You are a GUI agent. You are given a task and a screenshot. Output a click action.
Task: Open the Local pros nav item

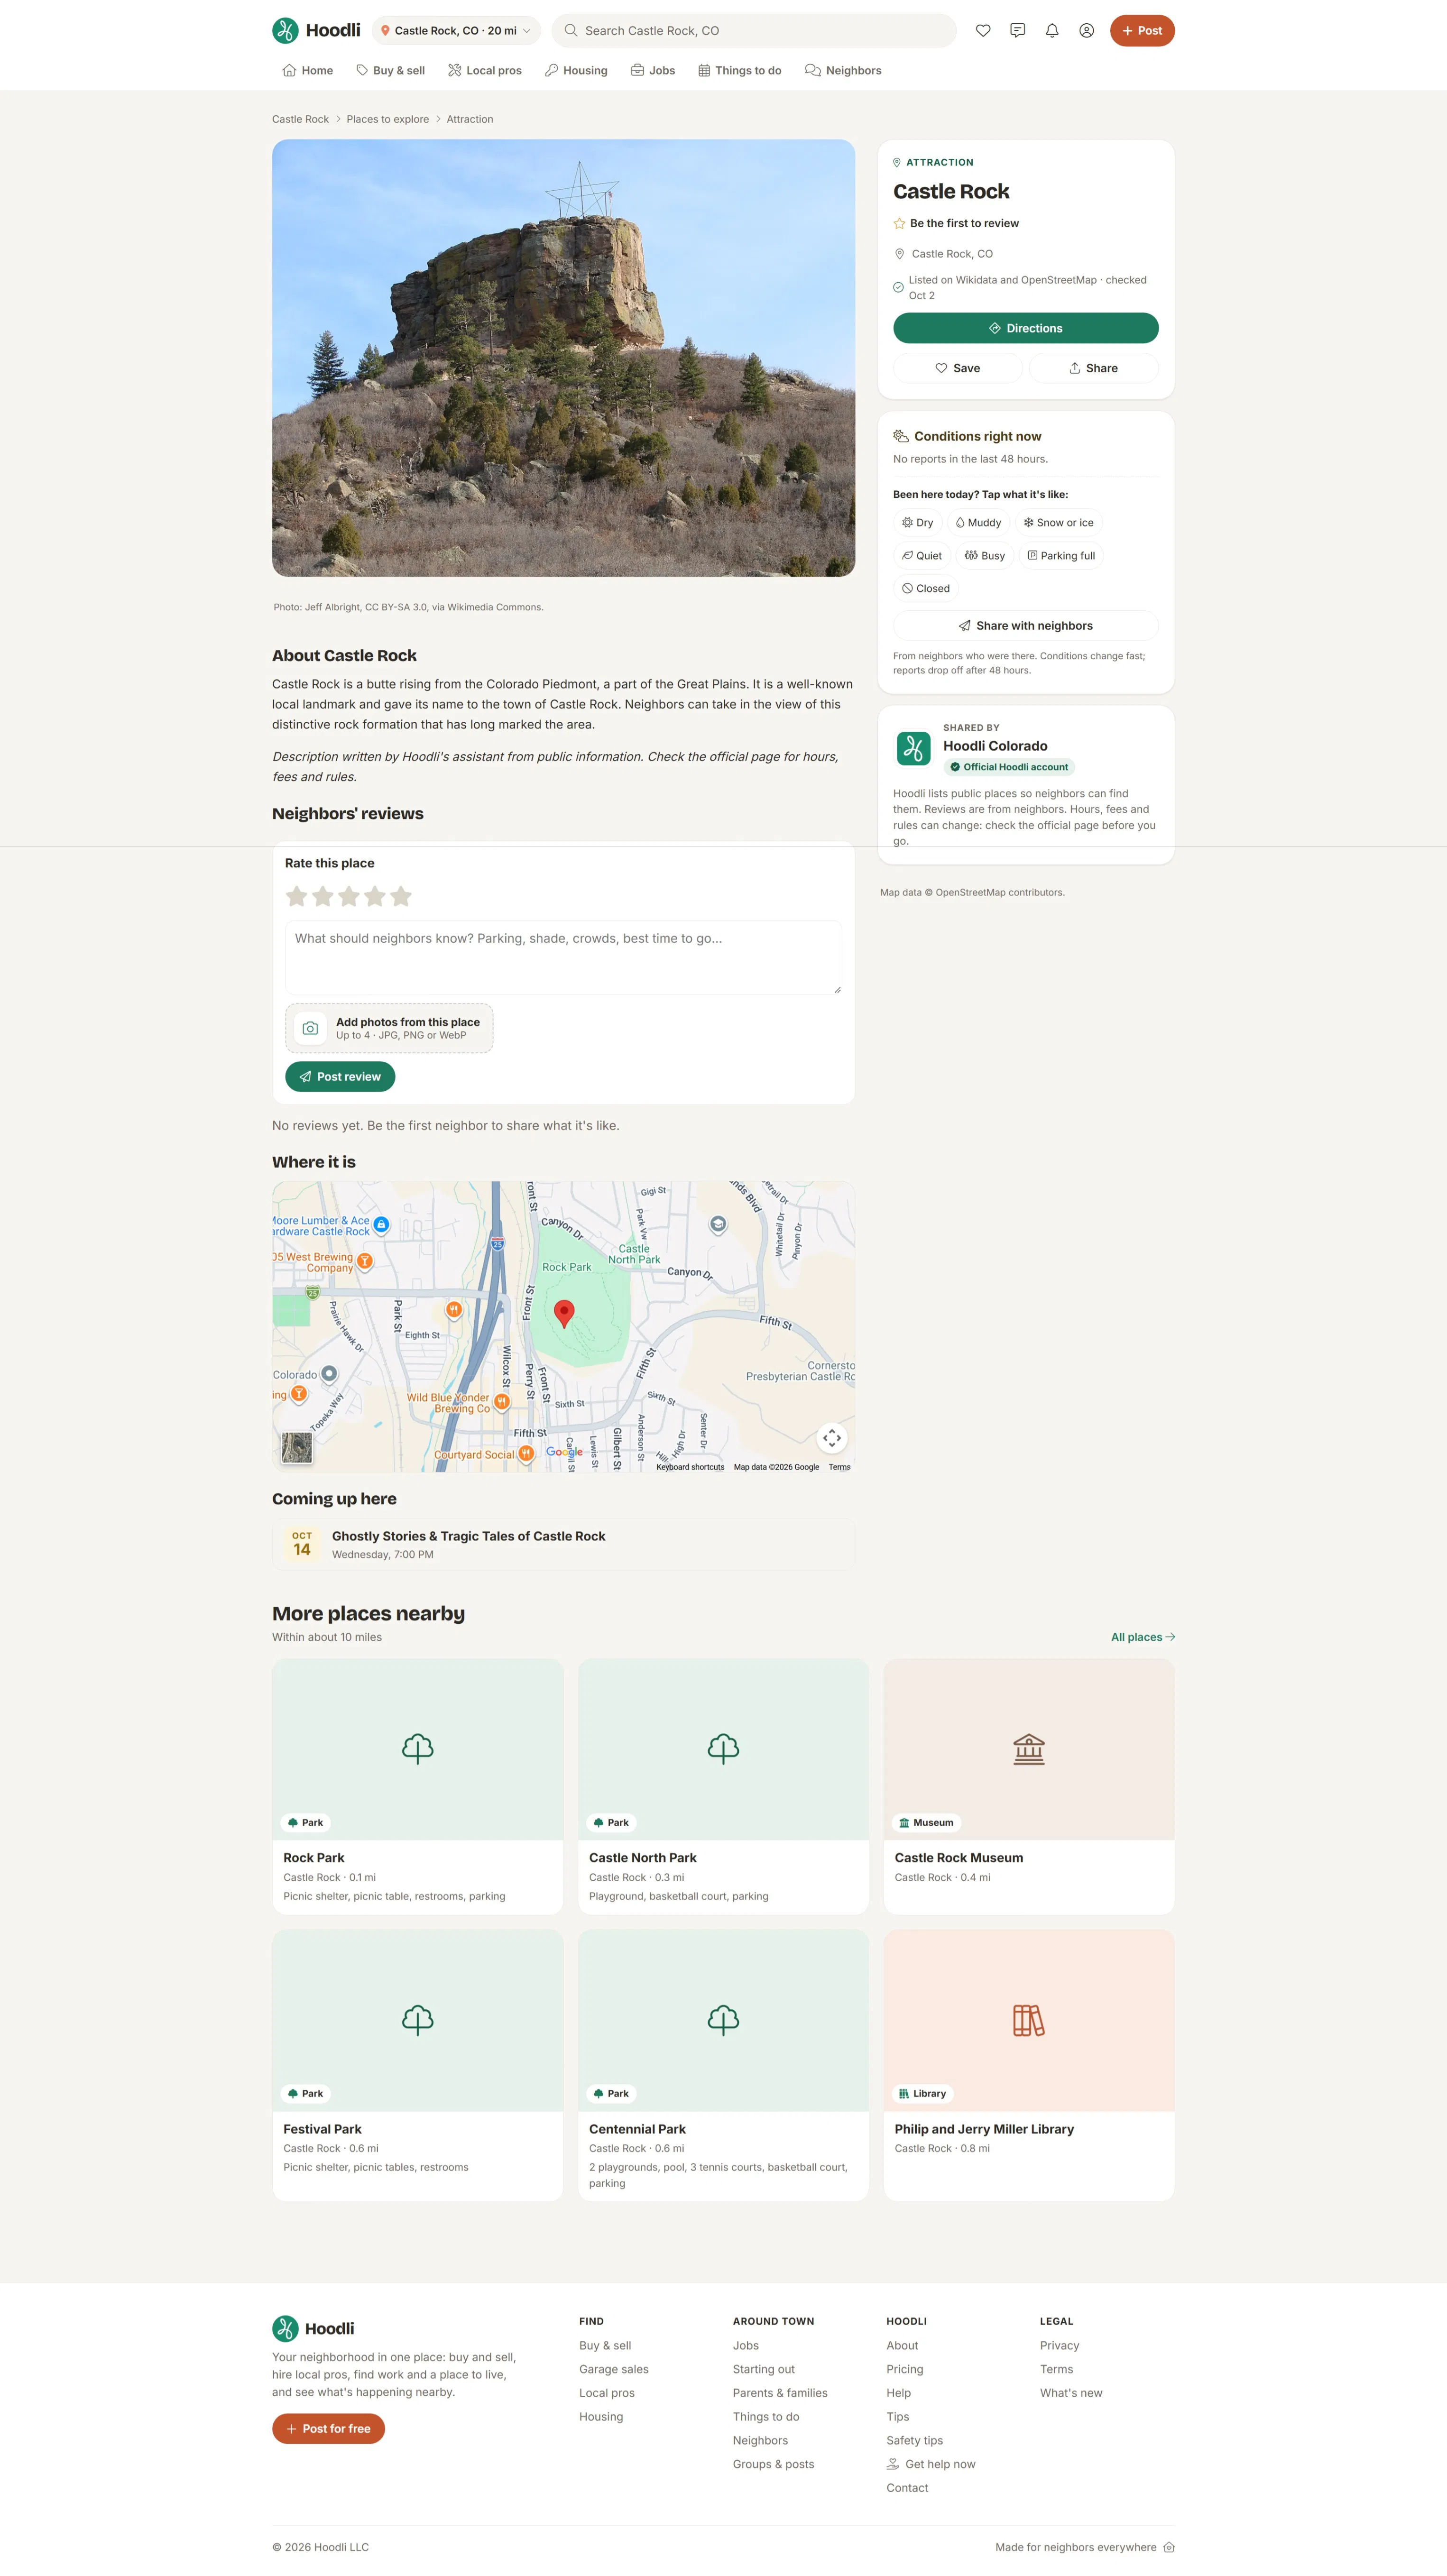pyautogui.click(x=485, y=71)
